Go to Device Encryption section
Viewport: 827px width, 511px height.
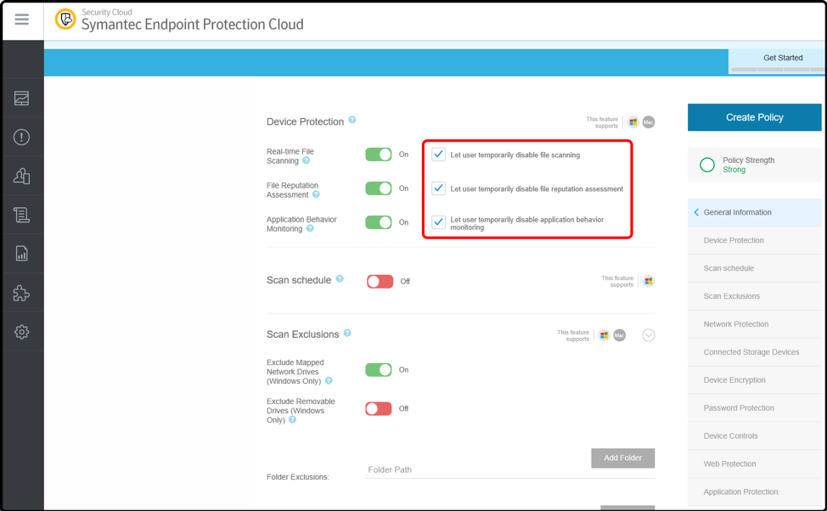point(754,380)
